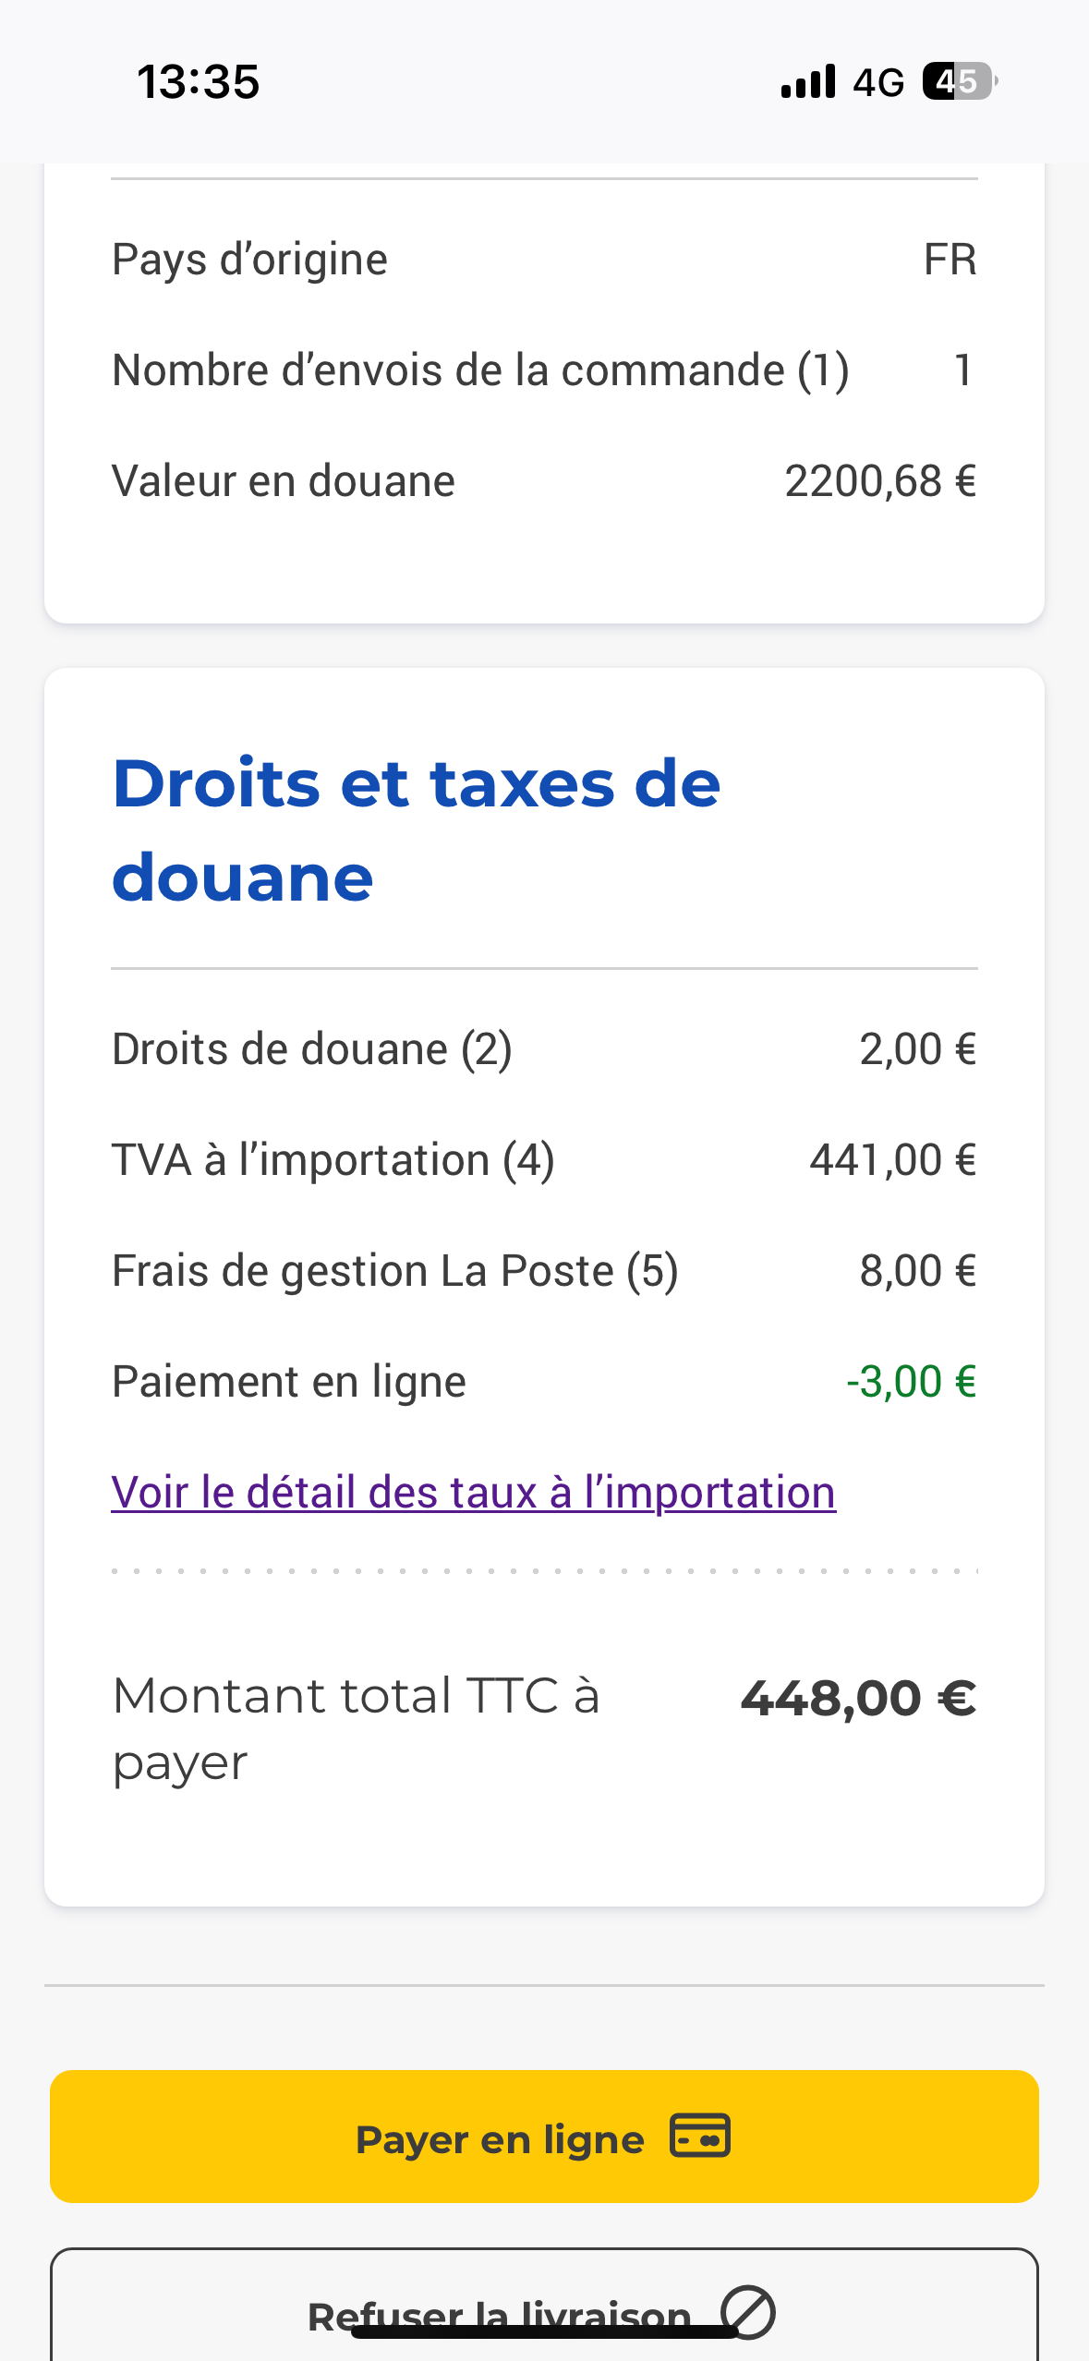Tap the Paiement en ligne row label
Viewport: 1089px width, 2361px height.
pos(289,1382)
